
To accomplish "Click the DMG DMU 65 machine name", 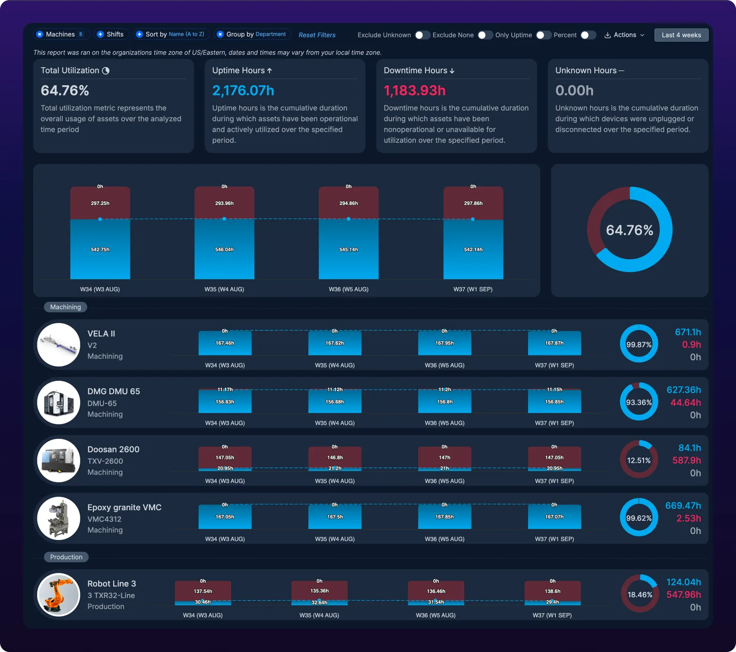I will click(x=114, y=391).
